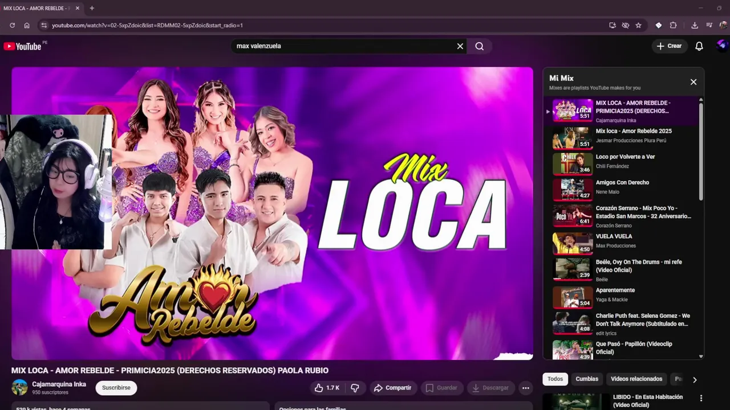
Task: Open the media control music-note icon
Action: click(x=709, y=25)
